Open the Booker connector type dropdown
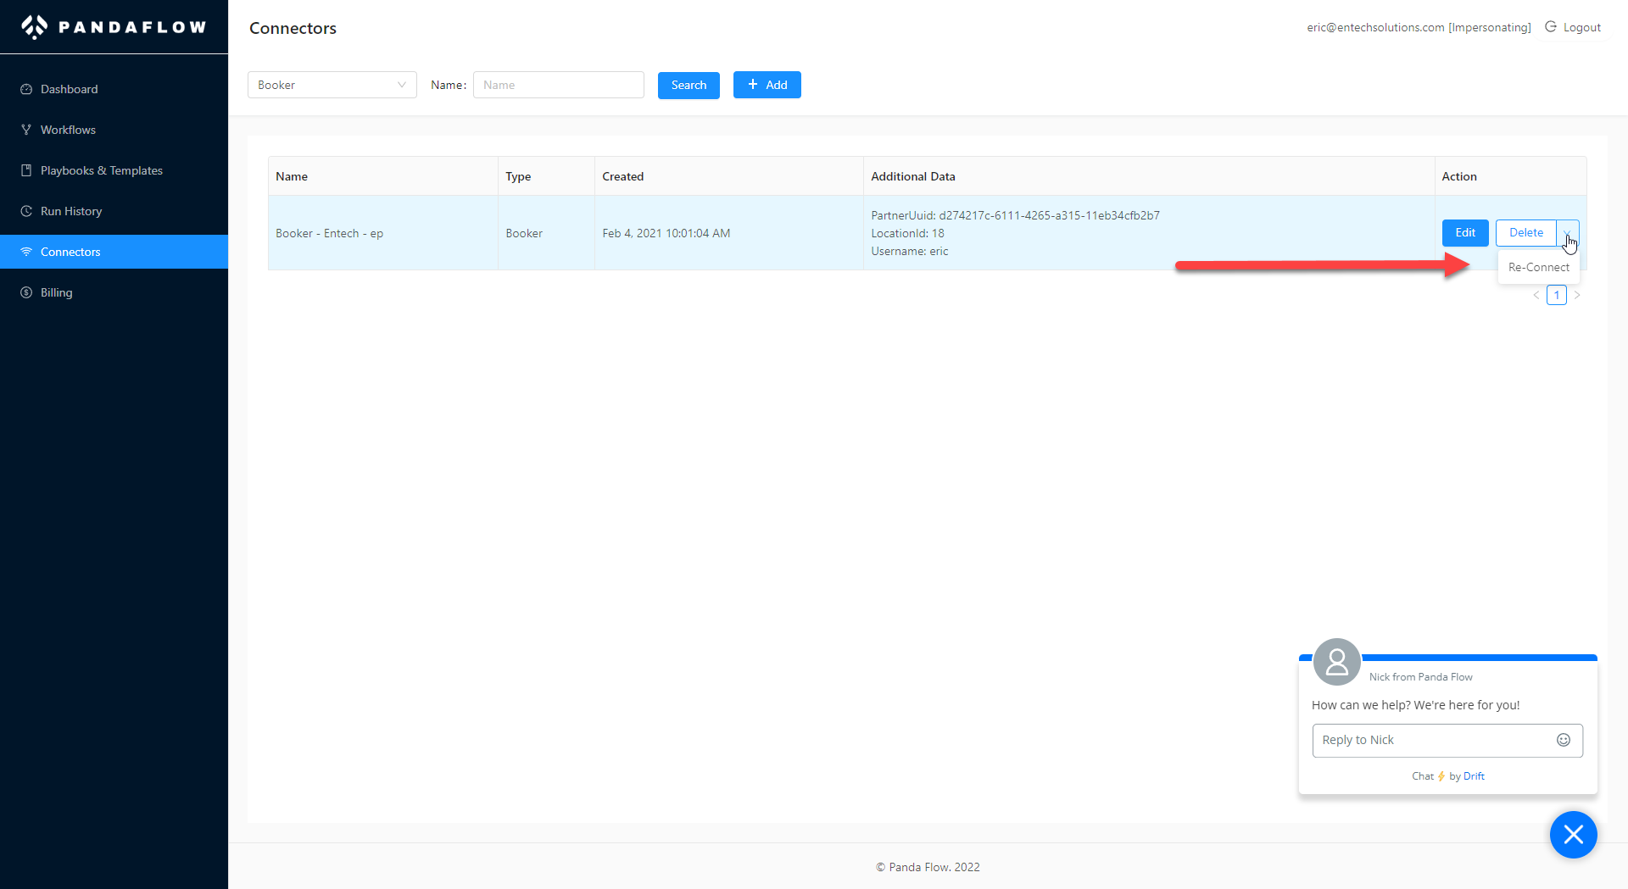This screenshot has height=889, width=1628. click(332, 85)
